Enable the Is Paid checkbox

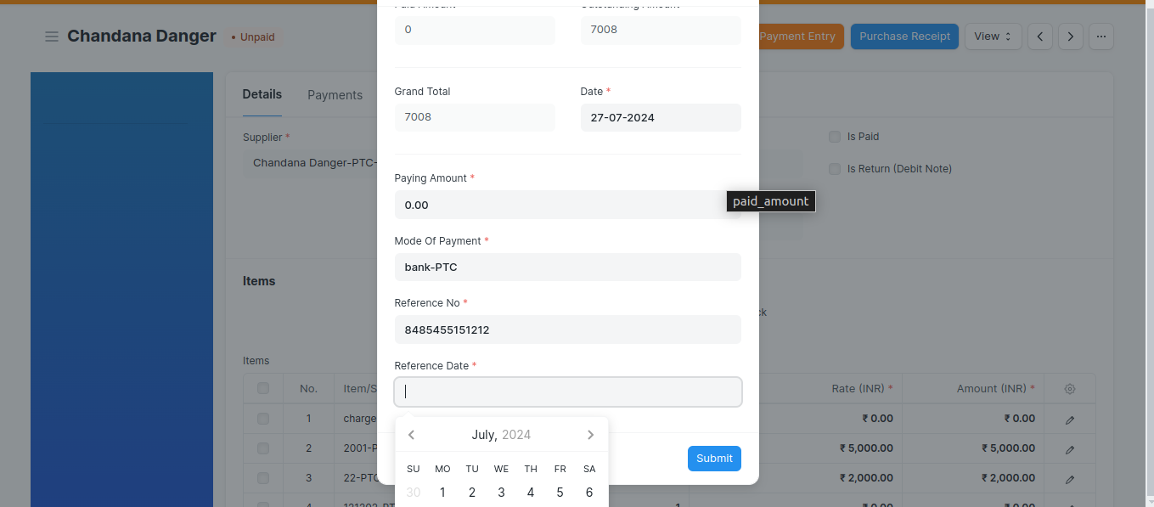[x=835, y=137]
